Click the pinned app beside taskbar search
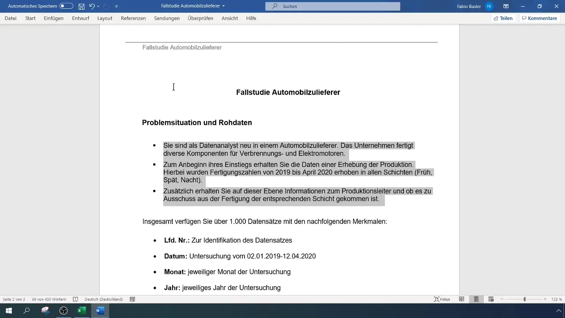Screen dimensions: 565x318 coord(45,310)
